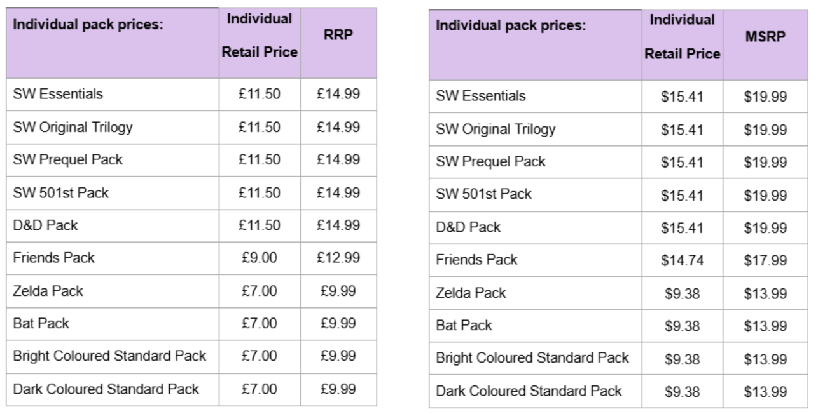
Task: Click Dark Coloured Standard Pack in USD table
Action: [529, 391]
